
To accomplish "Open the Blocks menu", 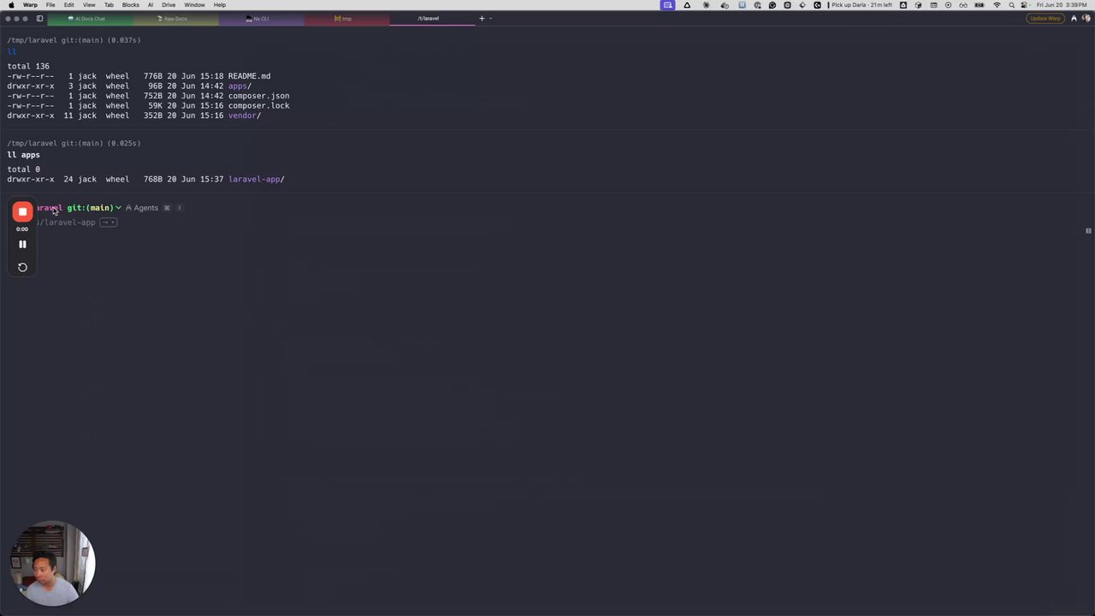I will pyautogui.click(x=130, y=5).
